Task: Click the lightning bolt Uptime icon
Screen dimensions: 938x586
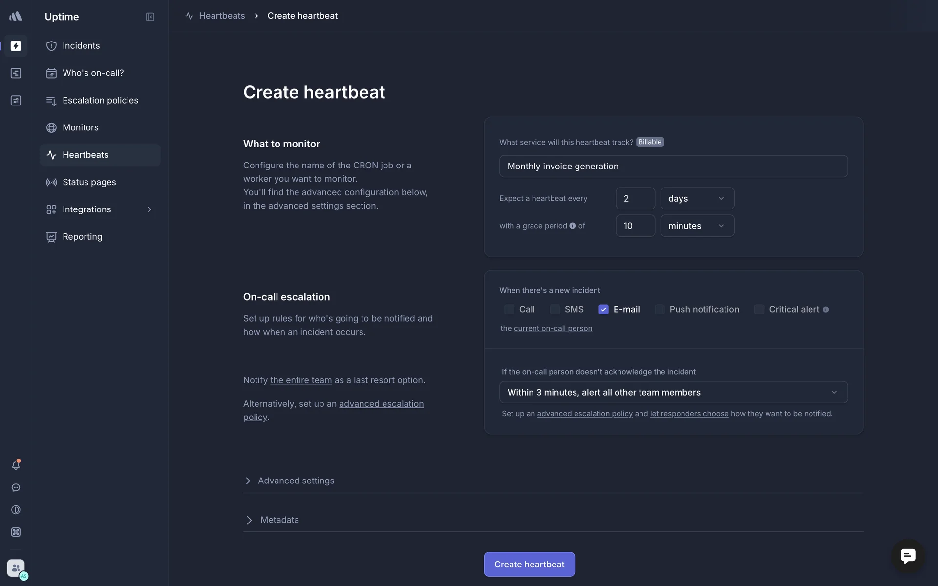Action: (x=16, y=46)
